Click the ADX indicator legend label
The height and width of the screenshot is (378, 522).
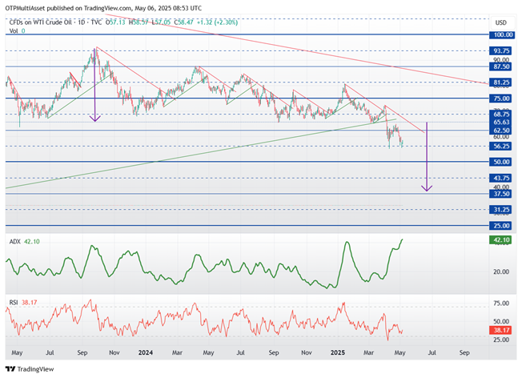(x=14, y=241)
